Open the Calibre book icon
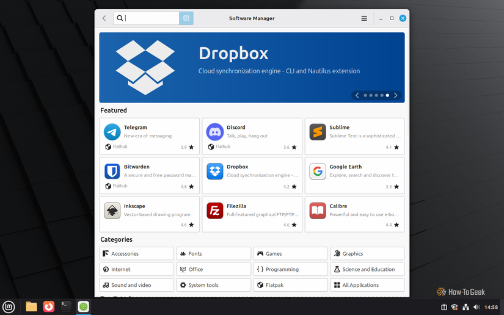The image size is (504, 315). (x=318, y=211)
